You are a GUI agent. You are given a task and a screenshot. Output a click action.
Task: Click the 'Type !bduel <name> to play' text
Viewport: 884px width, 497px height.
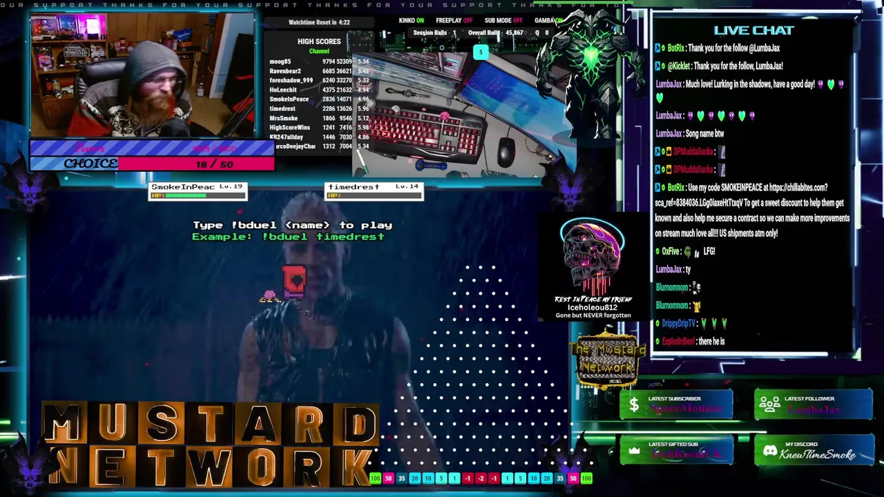click(292, 225)
